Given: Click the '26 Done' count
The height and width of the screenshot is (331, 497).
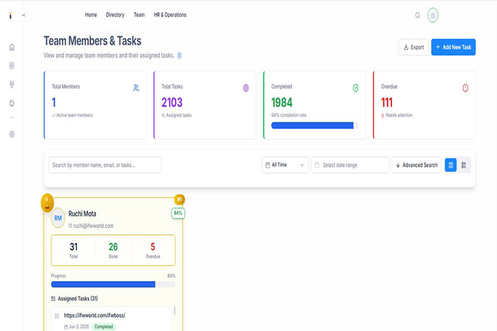Looking at the screenshot, I should (113, 250).
